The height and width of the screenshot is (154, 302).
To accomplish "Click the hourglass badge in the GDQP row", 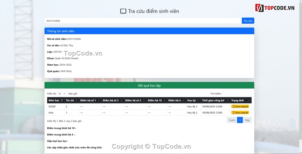I will click(240, 106).
